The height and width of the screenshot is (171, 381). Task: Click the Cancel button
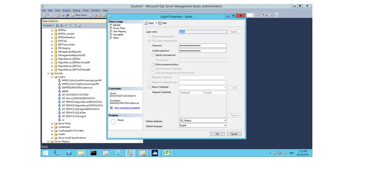point(234,134)
